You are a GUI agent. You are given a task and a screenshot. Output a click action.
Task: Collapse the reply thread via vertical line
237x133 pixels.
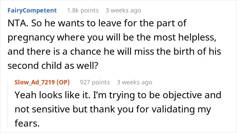8,104
